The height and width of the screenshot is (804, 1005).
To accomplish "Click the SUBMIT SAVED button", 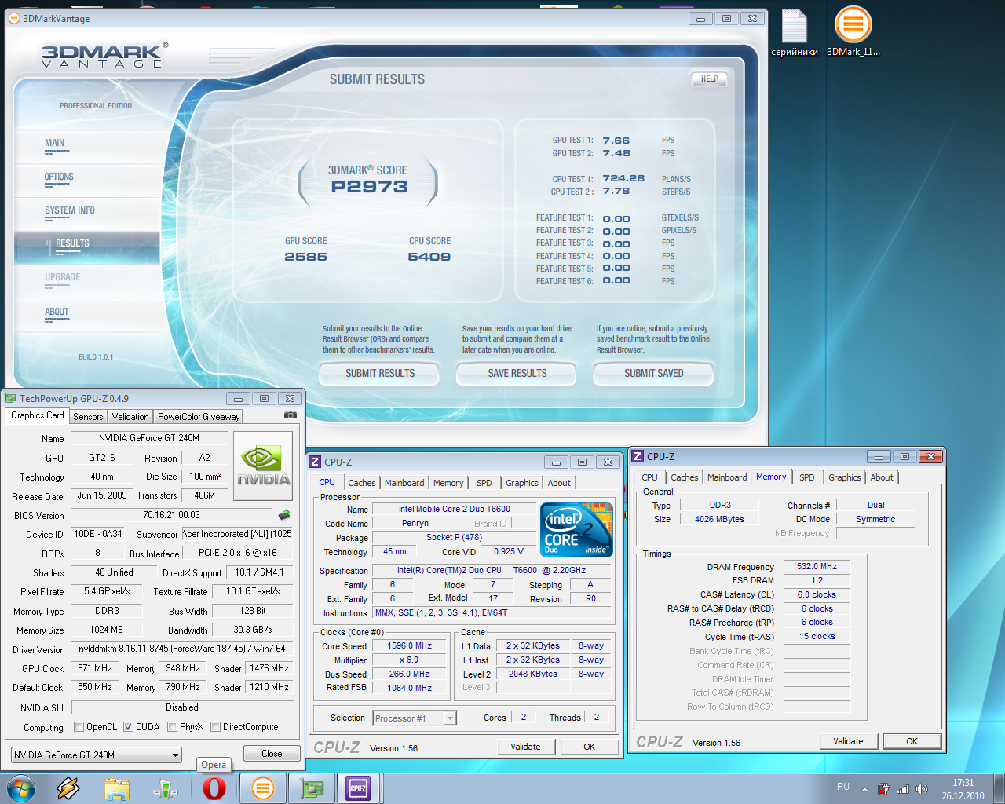I will tap(653, 373).
